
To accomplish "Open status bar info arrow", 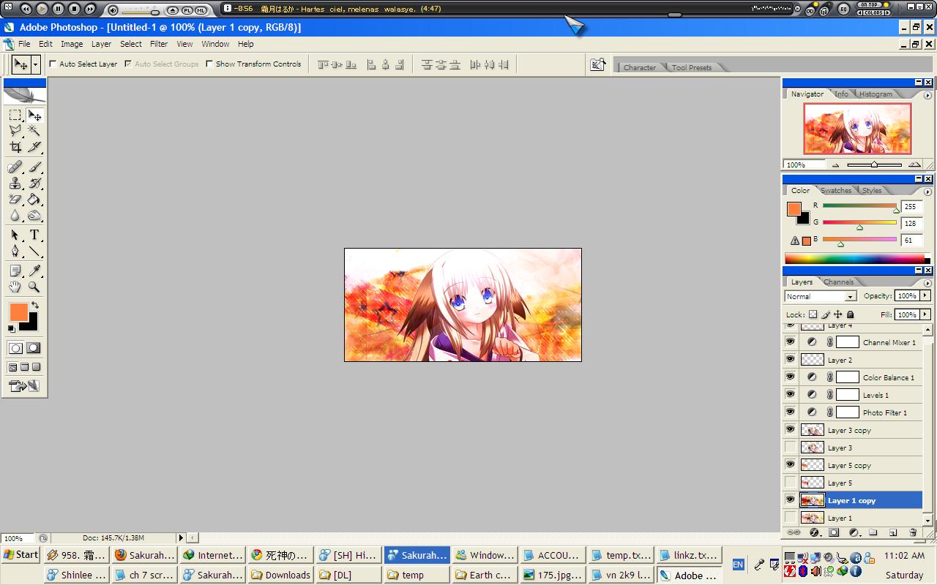I will pos(181,538).
